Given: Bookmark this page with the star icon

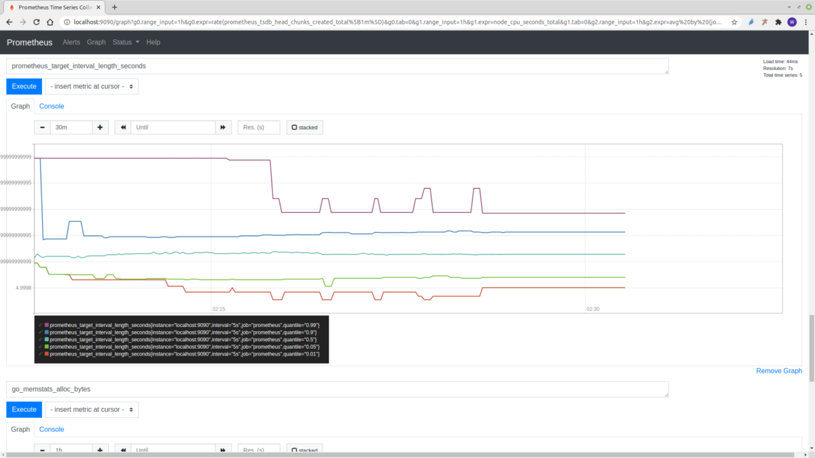Looking at the screenshot, I should (734, 22).
